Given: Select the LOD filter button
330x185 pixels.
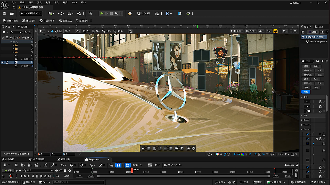Looking at the screenshot, I should tap(306, 79).
